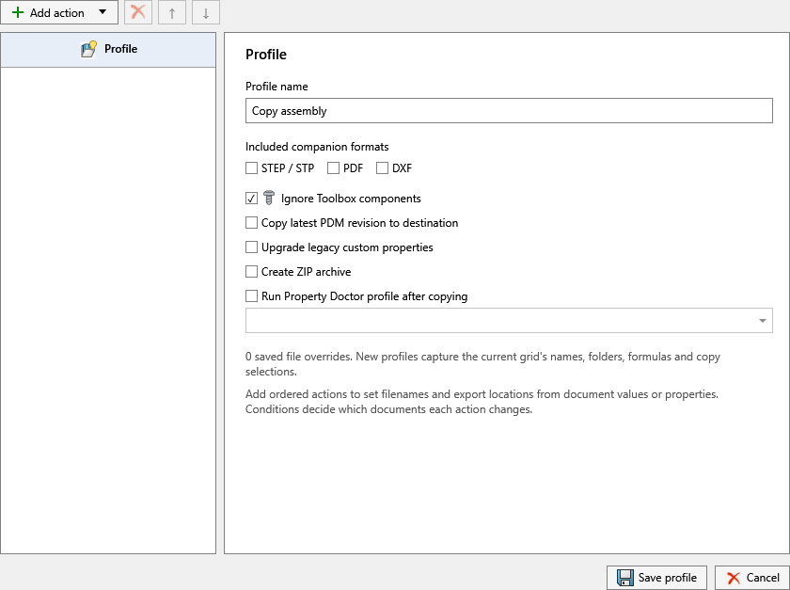Click the red X icon on Cancel
Screen dimensions: 790x590
(734, 578)
